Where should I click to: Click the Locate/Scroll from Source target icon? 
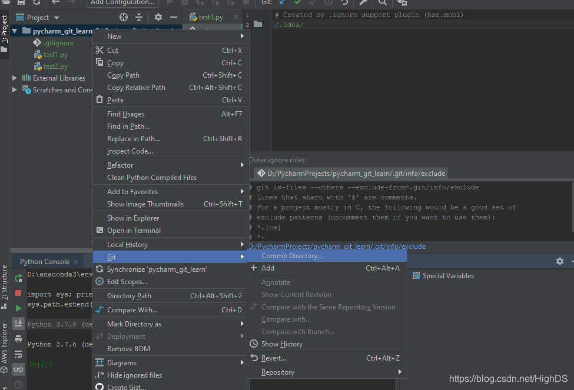click(x=124, y=17)
